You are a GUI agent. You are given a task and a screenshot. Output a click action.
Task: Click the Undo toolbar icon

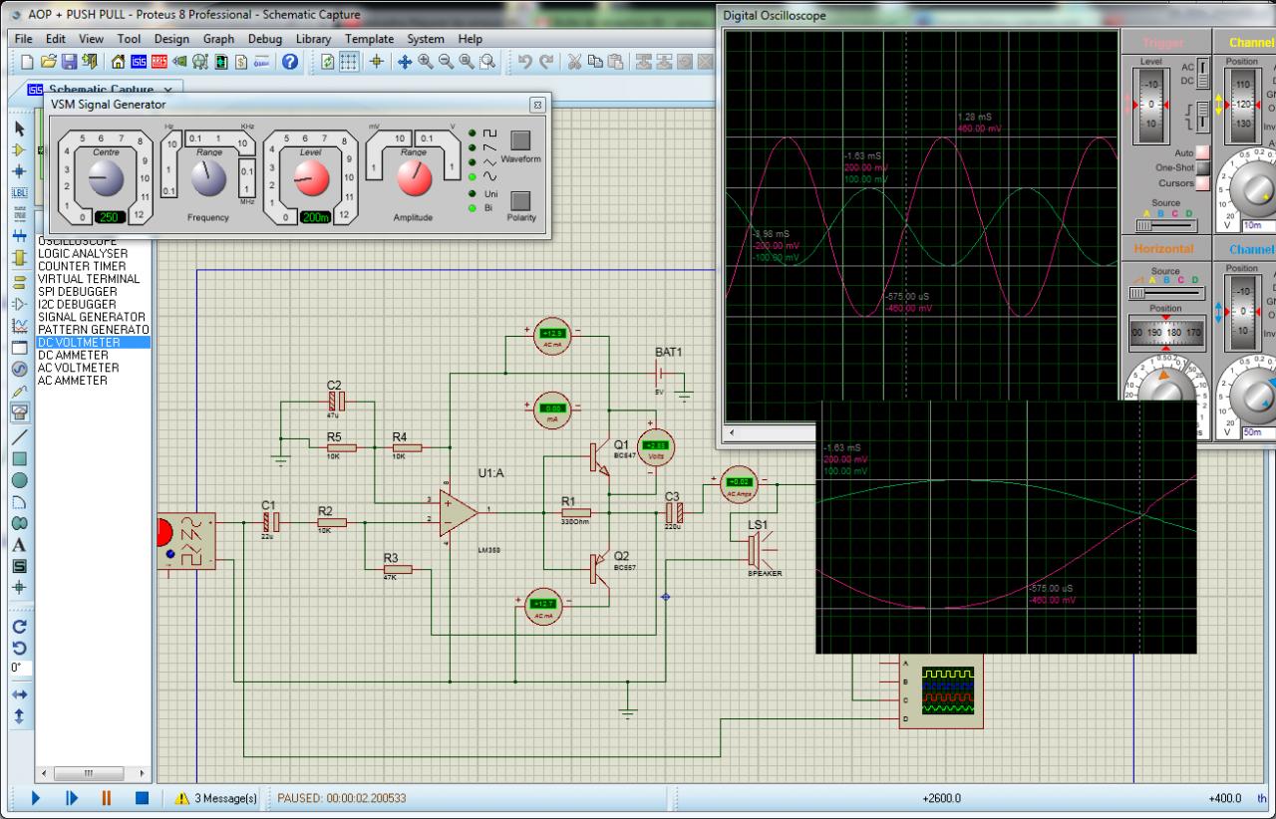pyautogui.click(x=526, y=62)
